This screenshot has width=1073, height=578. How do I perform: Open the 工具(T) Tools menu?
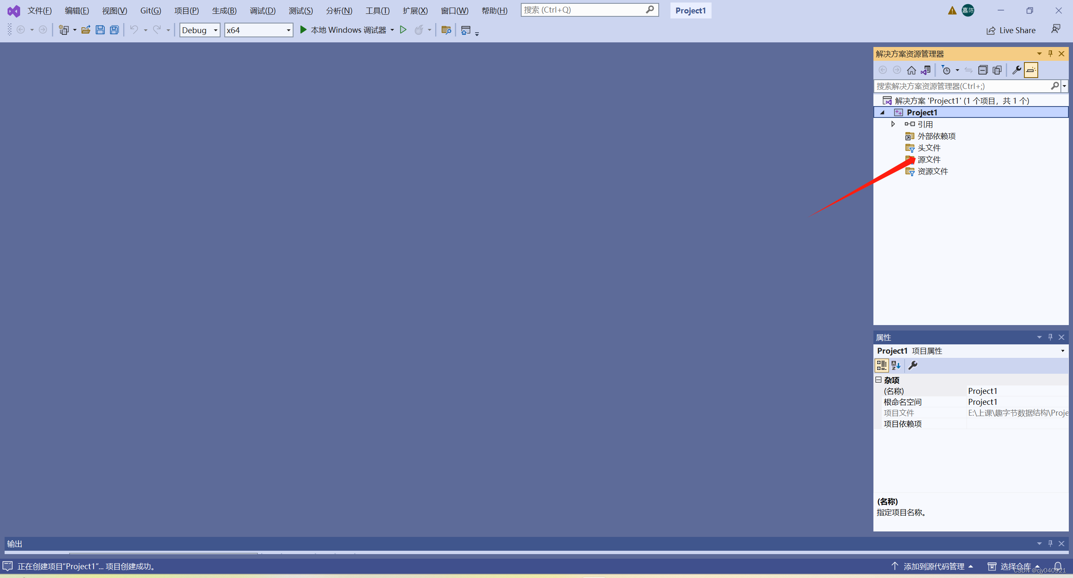377,10
